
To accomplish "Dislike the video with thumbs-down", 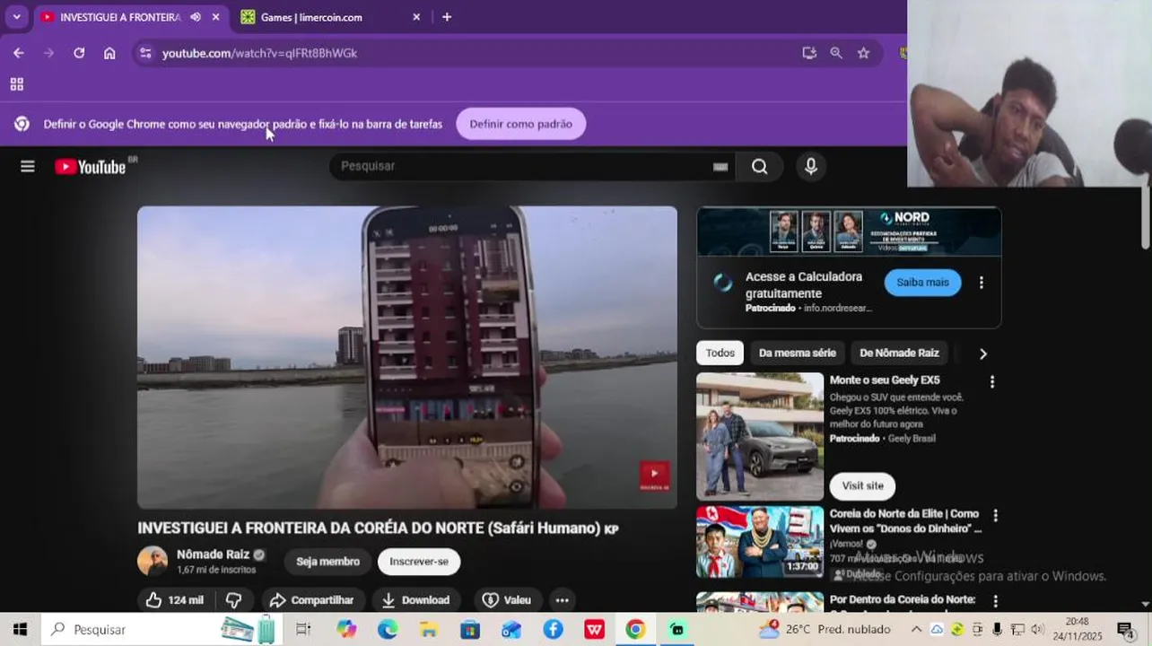I will point(234,600).
